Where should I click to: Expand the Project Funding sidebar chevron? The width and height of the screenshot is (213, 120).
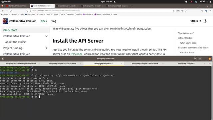point(46,48)
